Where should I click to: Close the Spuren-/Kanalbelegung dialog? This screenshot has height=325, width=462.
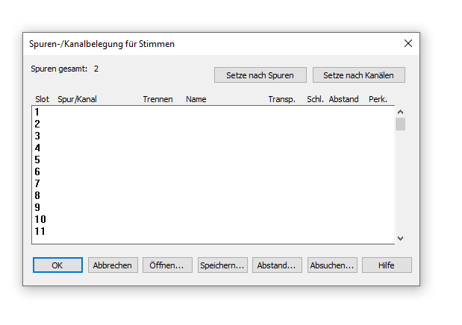408,43
